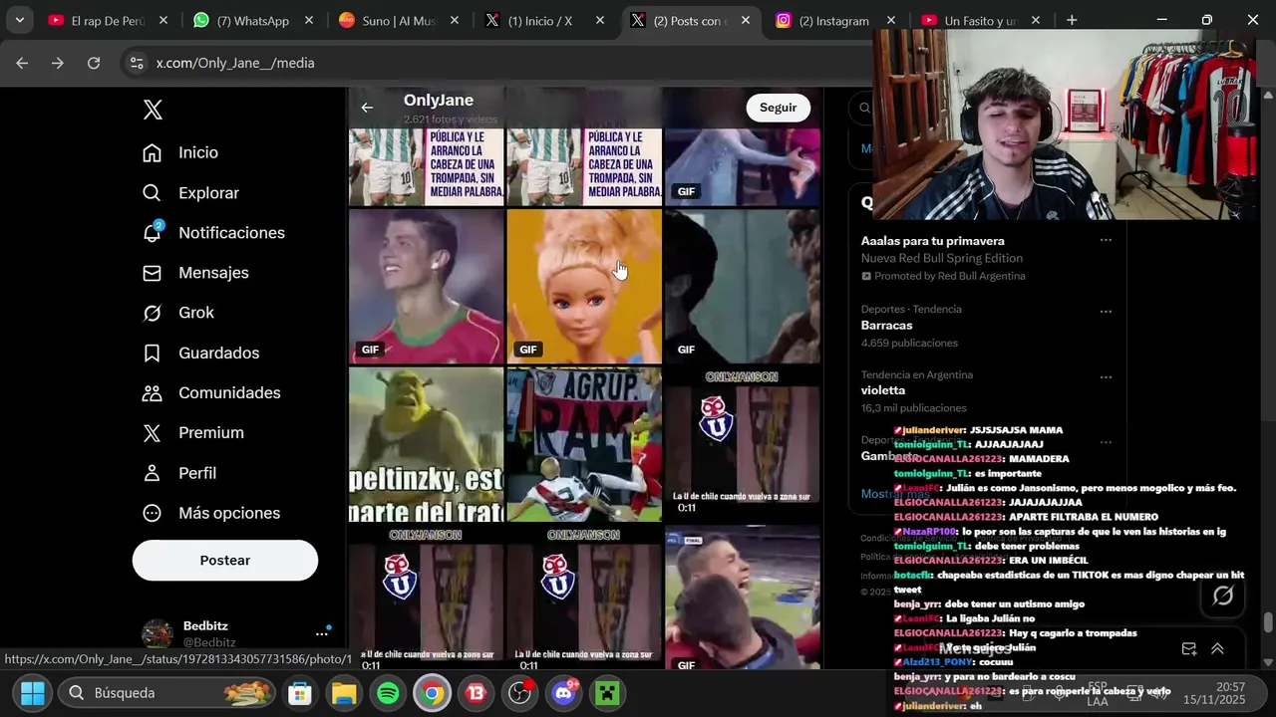
Task: Switch to the Suno AI Music tab
Action: (399, 20)
